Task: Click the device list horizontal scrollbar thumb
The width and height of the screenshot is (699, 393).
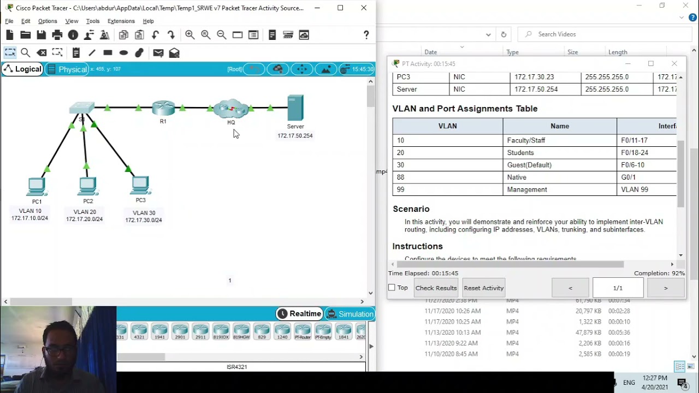Action: click(141, 357)
